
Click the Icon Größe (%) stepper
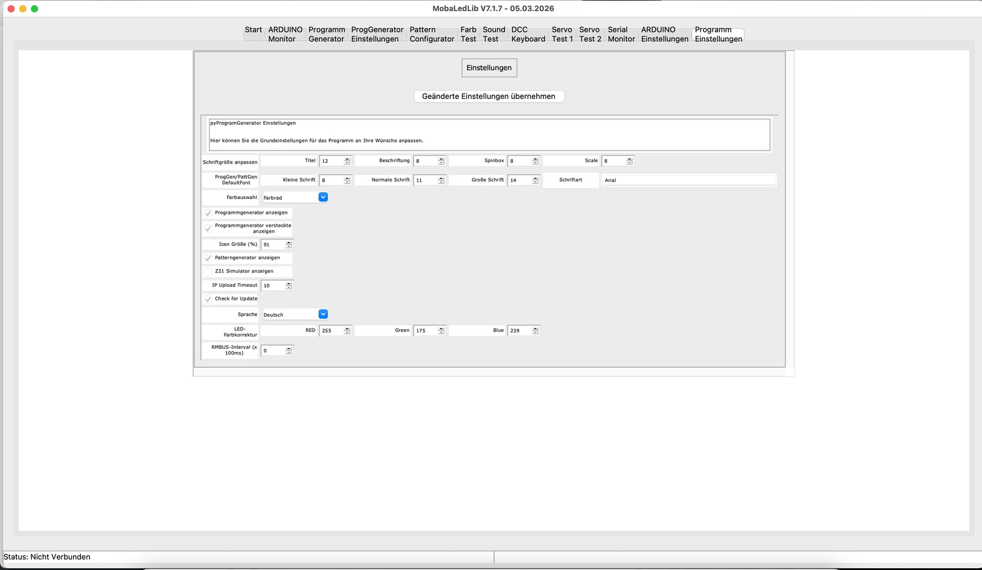(288, 244)
